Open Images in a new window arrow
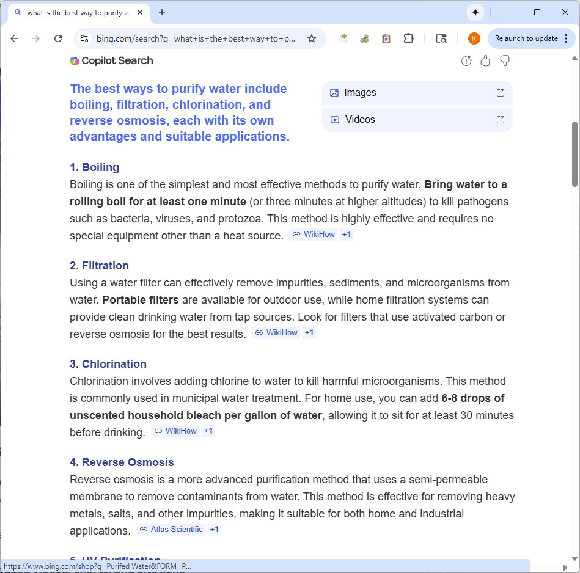This screenshot has width=580, height=573. tap(501, 93)
